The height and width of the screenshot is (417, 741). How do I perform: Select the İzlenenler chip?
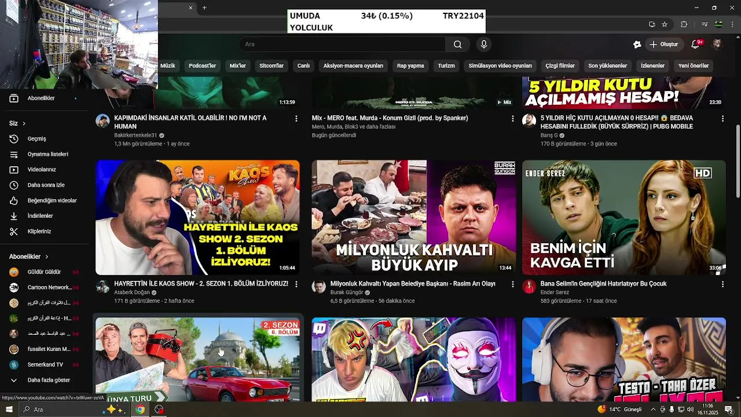coord(652,66)
